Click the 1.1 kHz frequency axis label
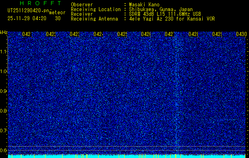This screenshot has height=158, width=249. tap(3, 52)
